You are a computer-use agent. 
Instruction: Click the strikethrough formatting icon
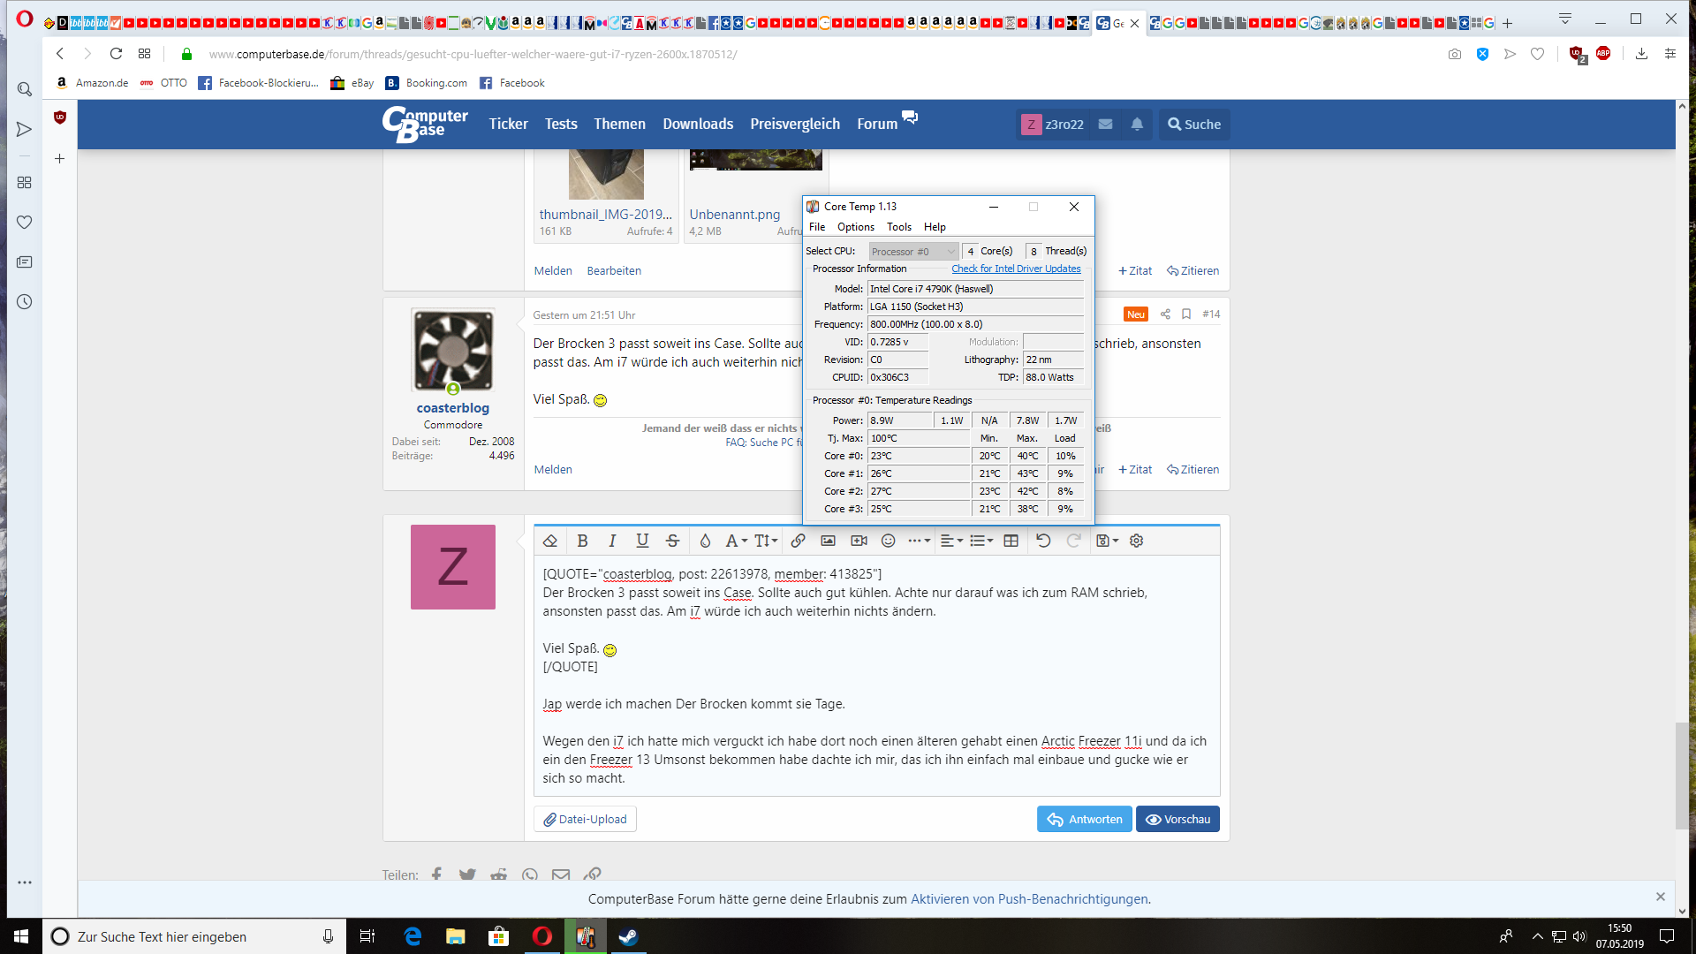tap(672, 541)
